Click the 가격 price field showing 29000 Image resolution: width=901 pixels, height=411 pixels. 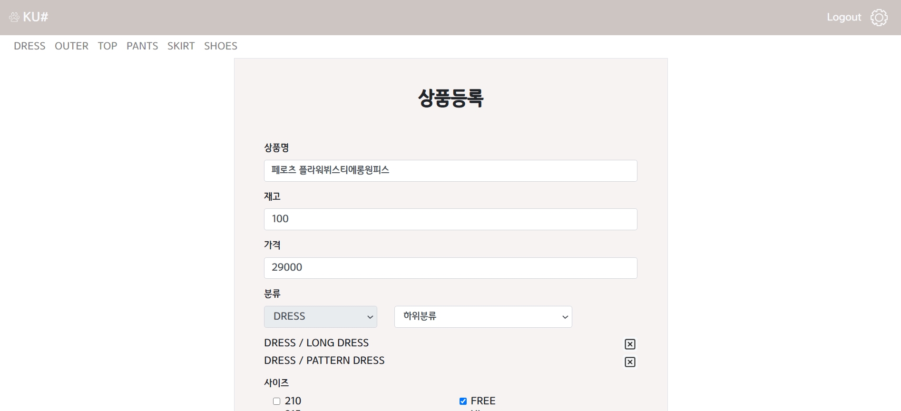click(450, 268)
